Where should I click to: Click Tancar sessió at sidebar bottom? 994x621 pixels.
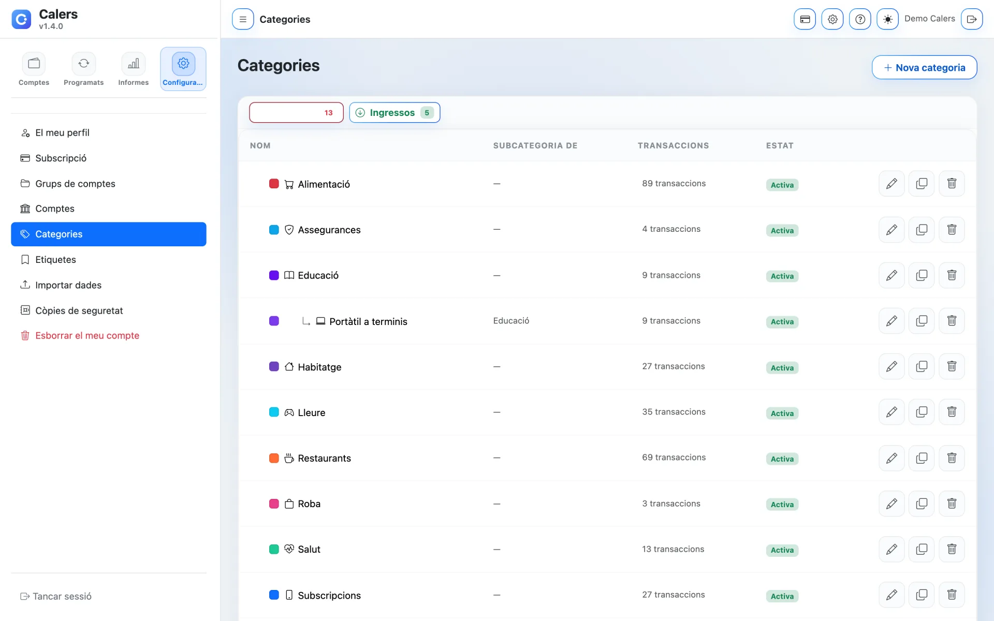[x=56, y=596]
